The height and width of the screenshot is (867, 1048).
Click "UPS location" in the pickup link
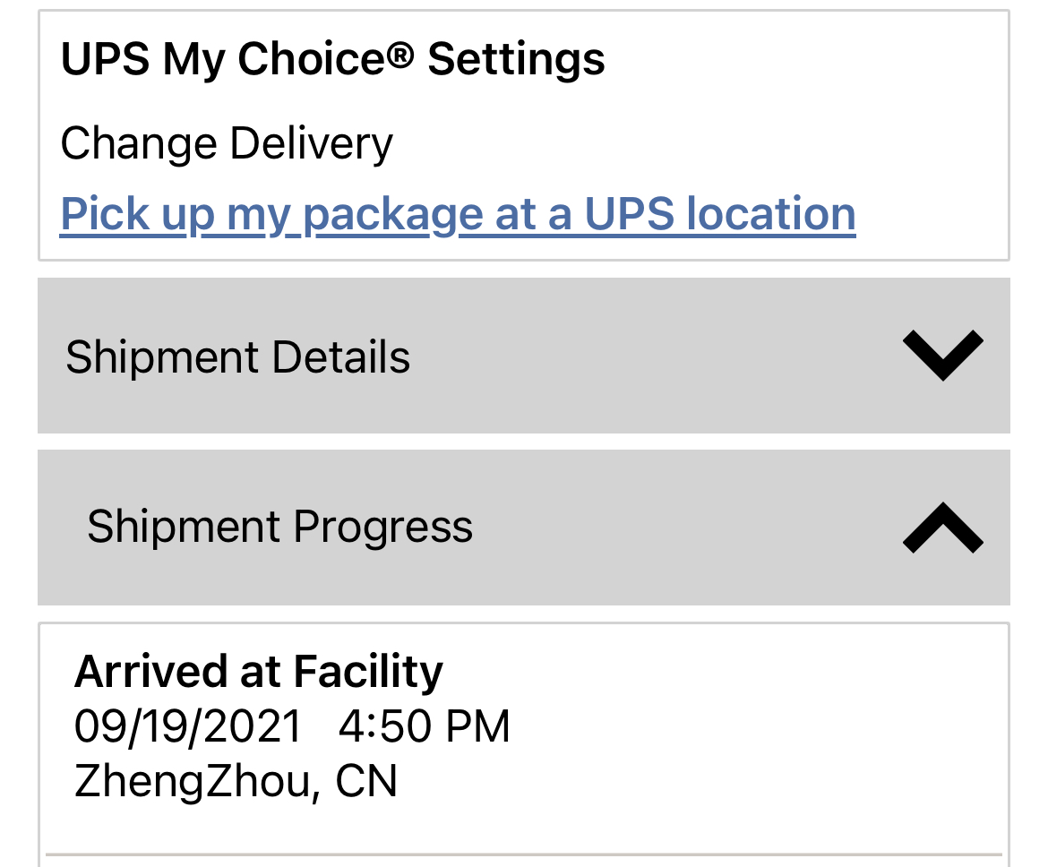pyautogui.click(x=719, y=214)
